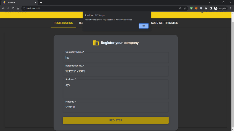Open Chrome three-dot menu
Image resolution: width=234 pixels, height=131 pixels.
coord(231,8)
